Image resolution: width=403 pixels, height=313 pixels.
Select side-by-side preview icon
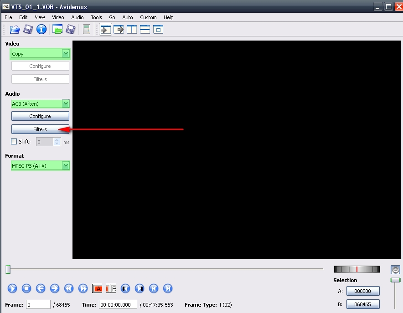coord(132,30)
